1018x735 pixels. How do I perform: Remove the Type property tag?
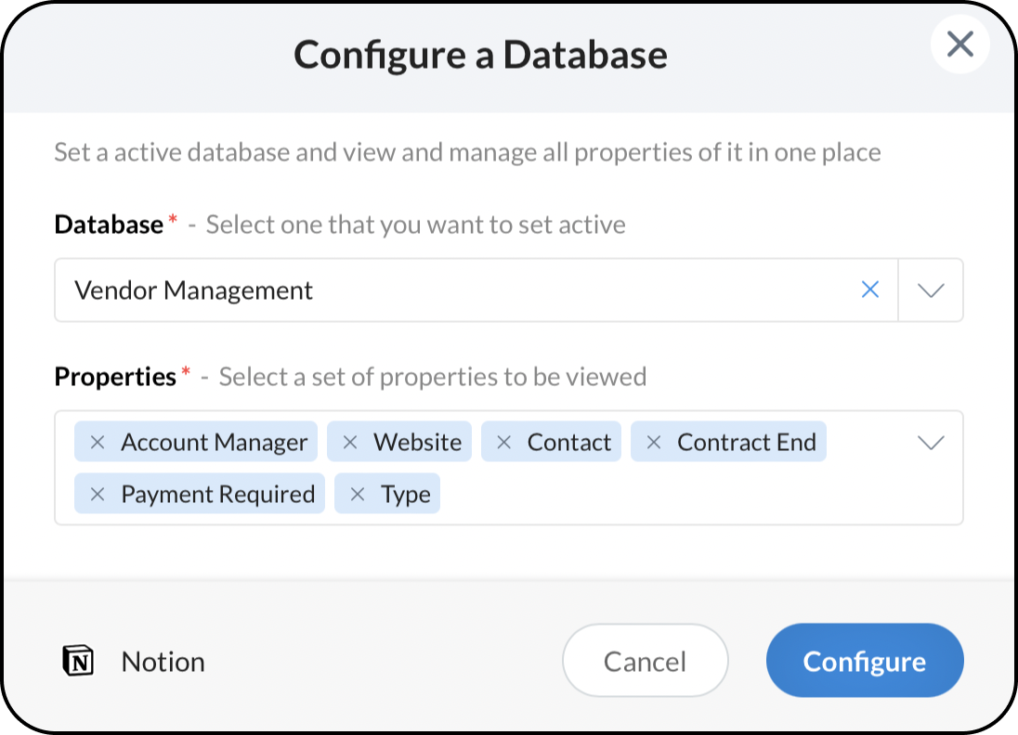[x=357, y=495]
